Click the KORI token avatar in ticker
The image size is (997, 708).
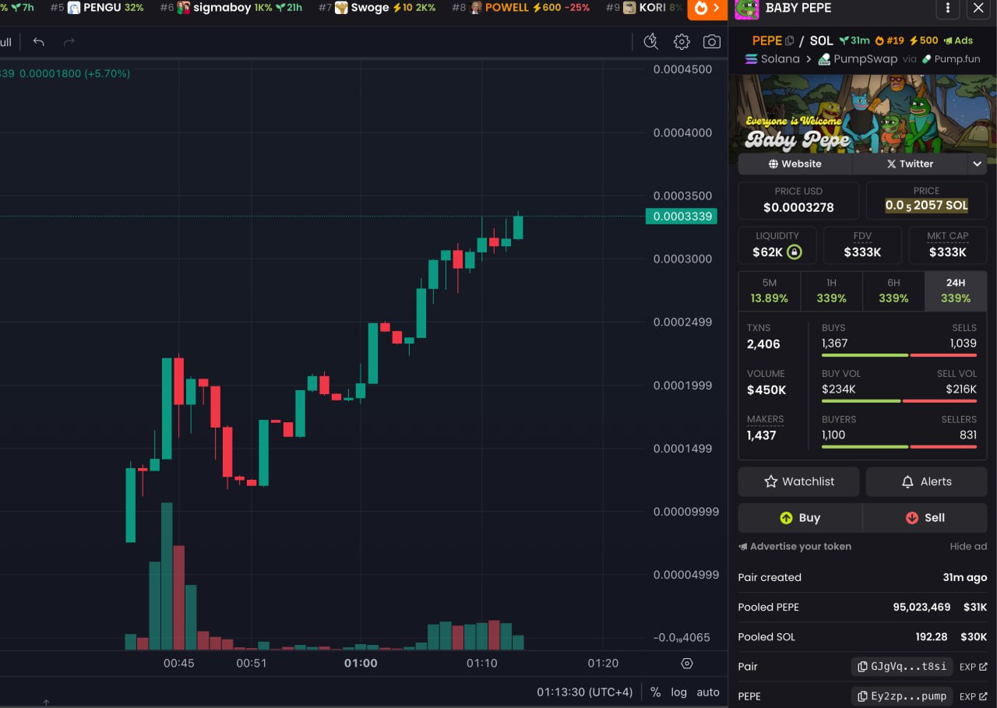tap(629, 8)
